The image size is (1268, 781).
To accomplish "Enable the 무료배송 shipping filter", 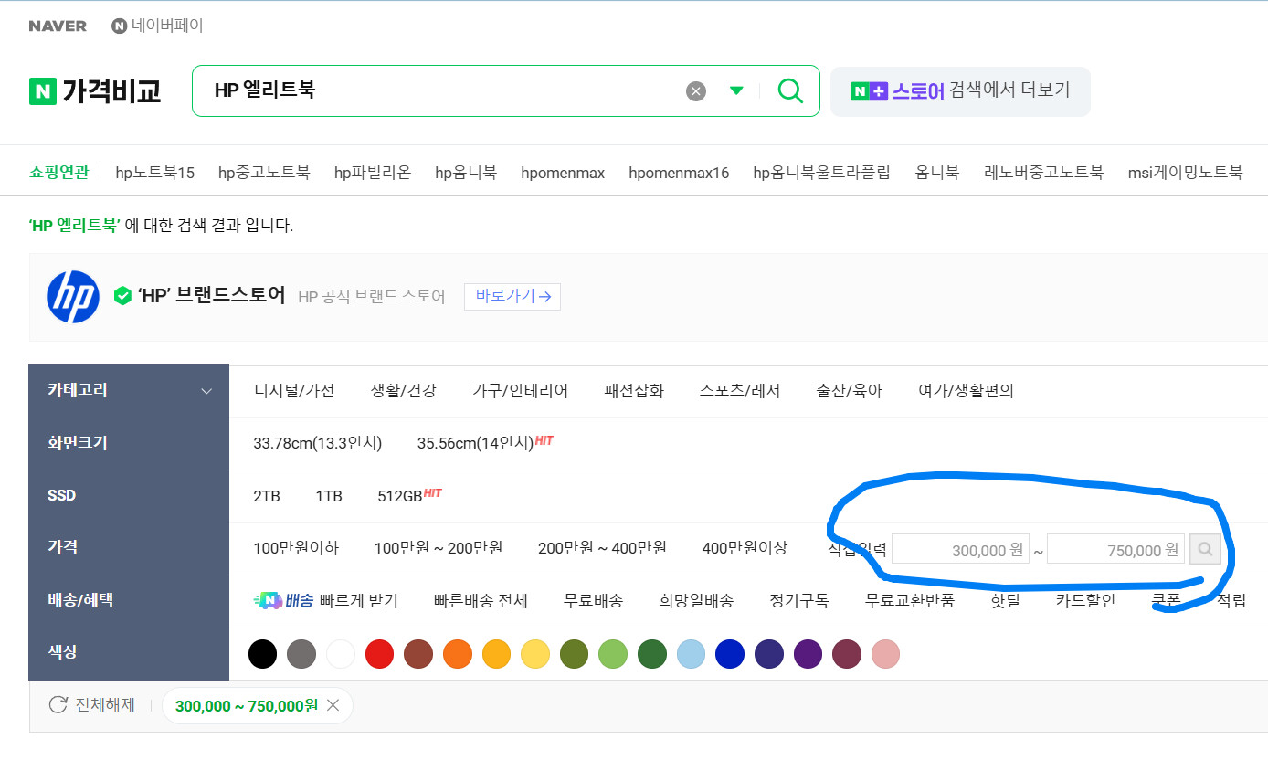I will pos(592,601).
